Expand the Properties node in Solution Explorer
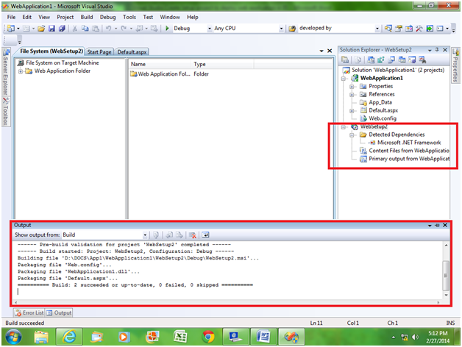Screen dimensions: 462x347 click(352, 87)
